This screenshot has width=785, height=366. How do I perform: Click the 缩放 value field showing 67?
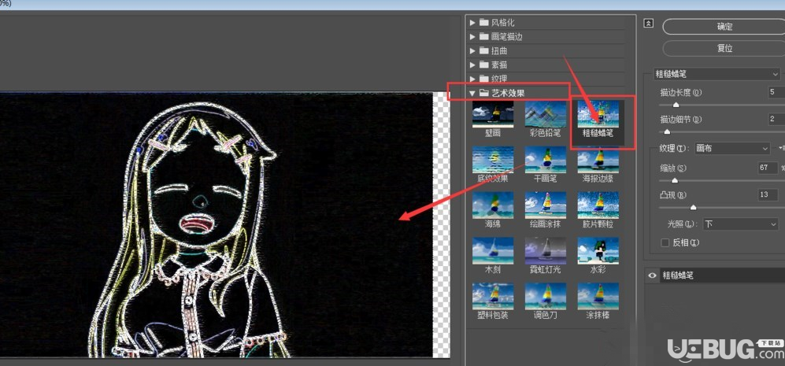pyautogui.click(x=768, y=168)
